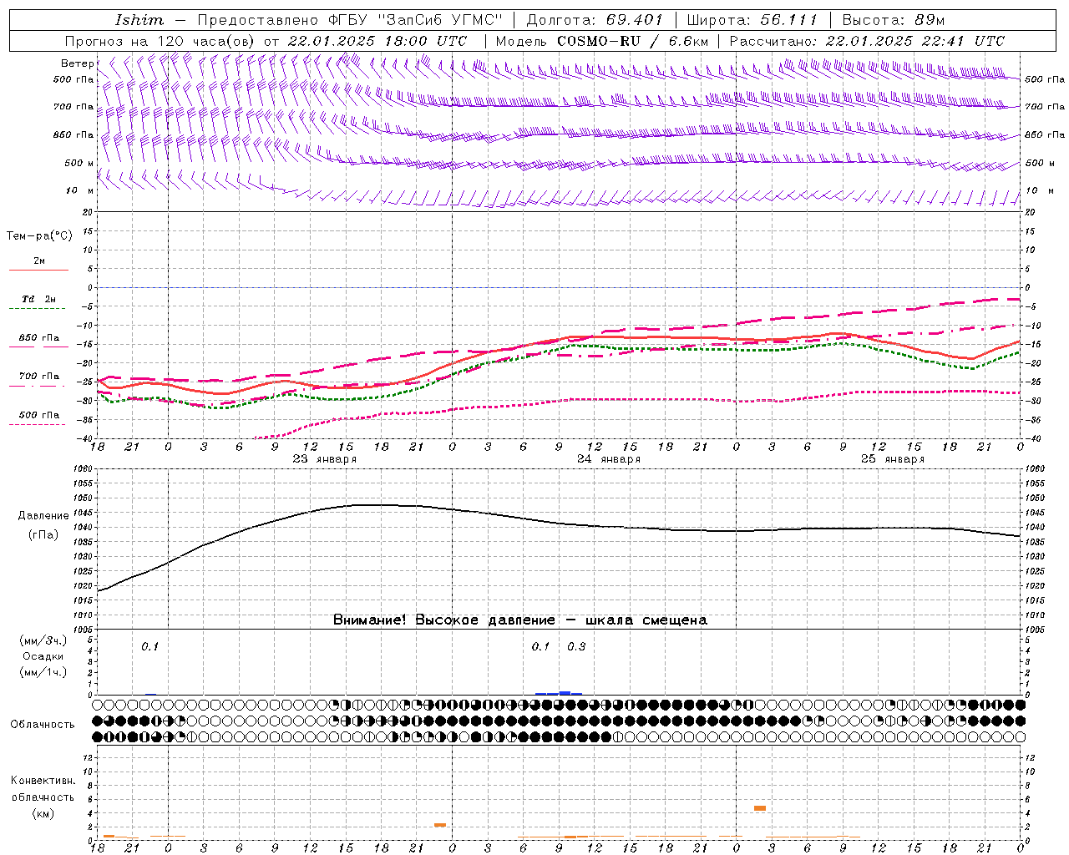Click the 10 м wind level label at left
This screenshot has width=1069, height=855.
[79, 190]
